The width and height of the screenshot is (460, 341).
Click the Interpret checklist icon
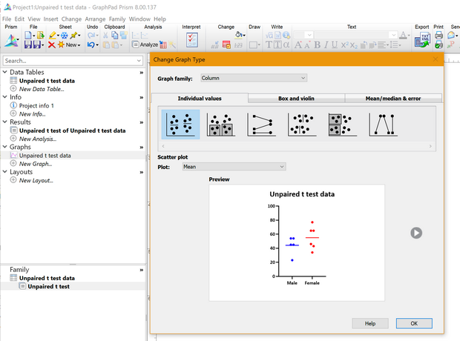[x=191, y=40]
